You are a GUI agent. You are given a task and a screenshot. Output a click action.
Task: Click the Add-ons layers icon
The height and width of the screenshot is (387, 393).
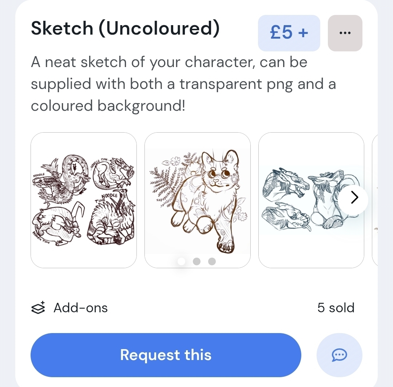coord(38,308)
